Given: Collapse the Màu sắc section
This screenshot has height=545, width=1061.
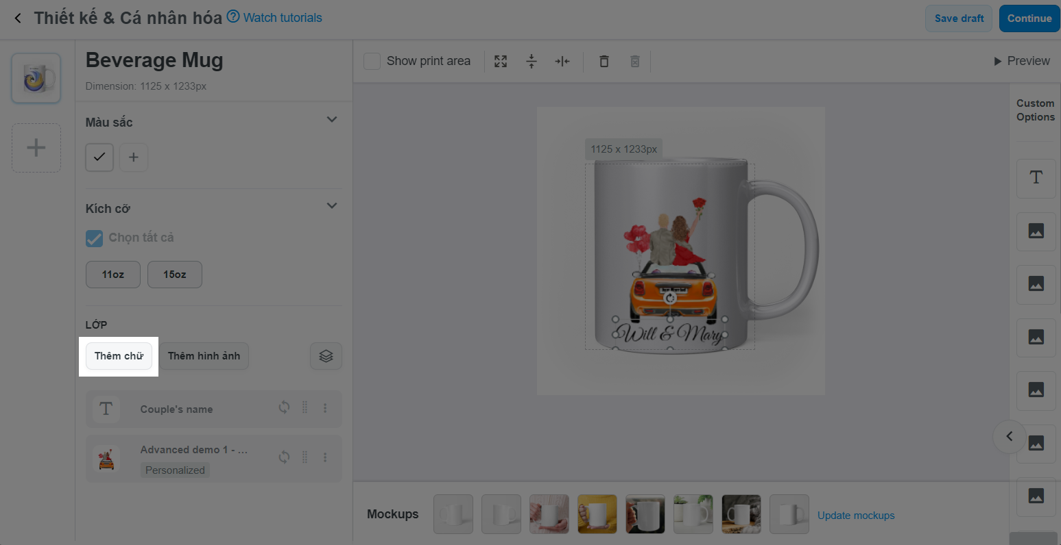Looking at the screenshot, I should 332,120.
